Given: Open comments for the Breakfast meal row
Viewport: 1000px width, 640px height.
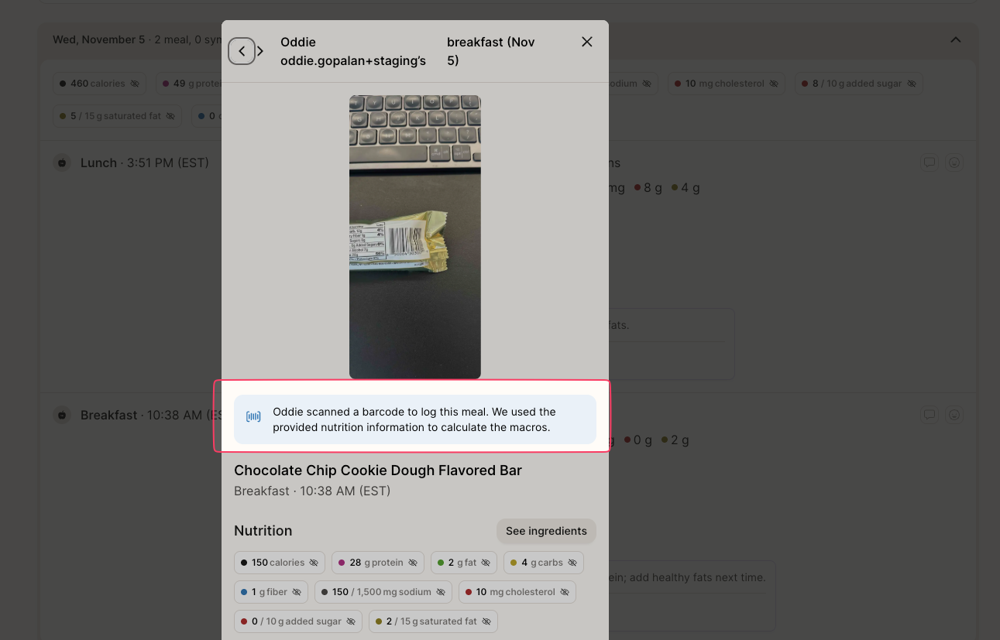Looking at the screenshot, I should pos(930,415).
